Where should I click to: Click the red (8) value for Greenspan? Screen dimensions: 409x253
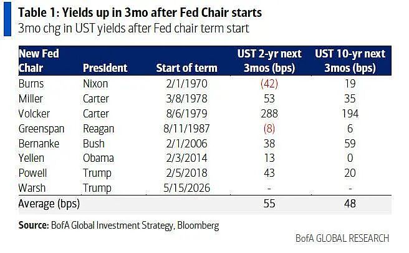tap(269, 129)
